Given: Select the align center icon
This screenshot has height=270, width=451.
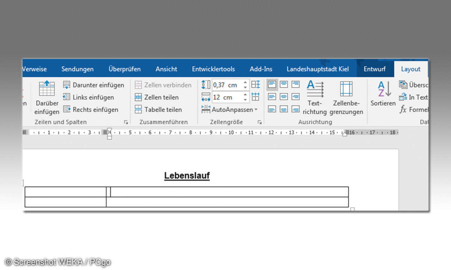Looking at the screenshot, I should (284, 97).
